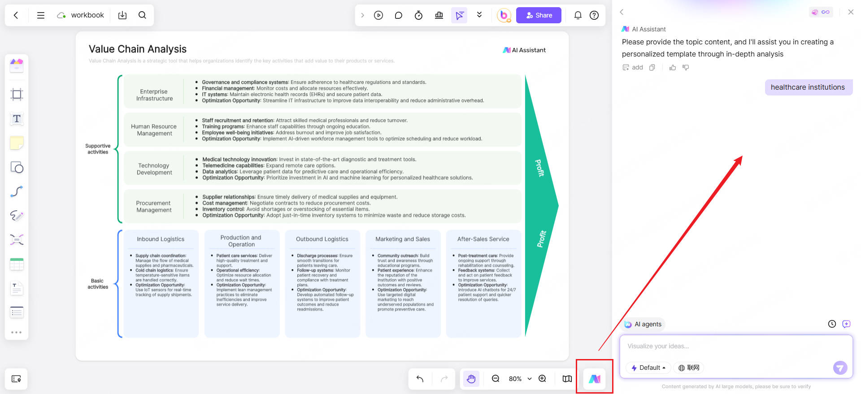Click the AI Assistant label on canvas
Viewport: 861px width, 394px height.
pyautogui.click(x=524, y=50)
